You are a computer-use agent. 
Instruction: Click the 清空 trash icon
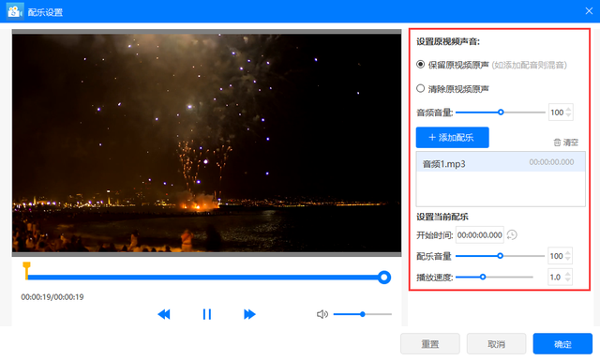tap(557, 143)
